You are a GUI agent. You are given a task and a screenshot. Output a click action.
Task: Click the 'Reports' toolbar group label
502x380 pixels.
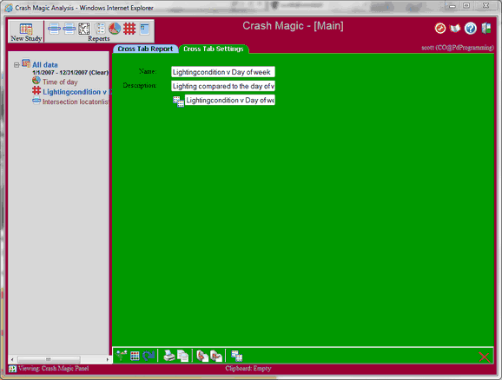99,39
